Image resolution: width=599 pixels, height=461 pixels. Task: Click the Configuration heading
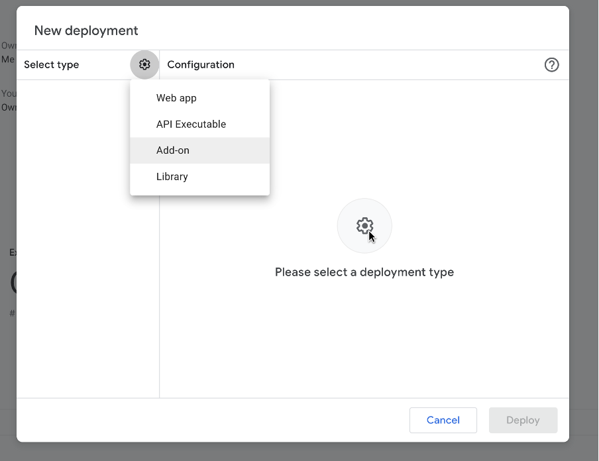201,65
